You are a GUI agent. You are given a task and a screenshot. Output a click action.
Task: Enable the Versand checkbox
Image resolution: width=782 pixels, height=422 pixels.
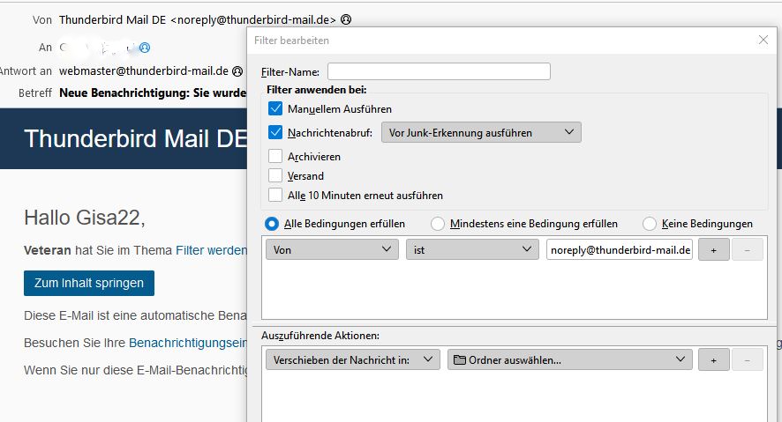pos(275,175)
